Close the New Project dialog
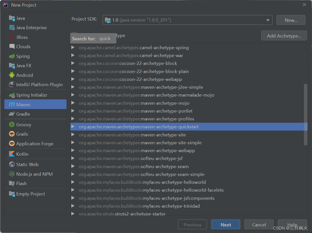 point(304,5)
